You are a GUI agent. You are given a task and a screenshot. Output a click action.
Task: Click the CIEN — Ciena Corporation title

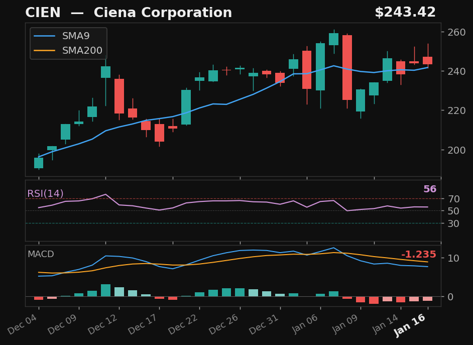coord(129,13)
